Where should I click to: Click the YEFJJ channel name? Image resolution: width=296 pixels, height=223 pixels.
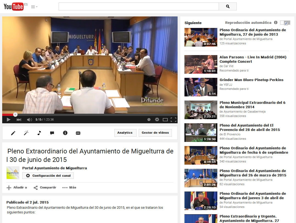[x=228, y=85]
